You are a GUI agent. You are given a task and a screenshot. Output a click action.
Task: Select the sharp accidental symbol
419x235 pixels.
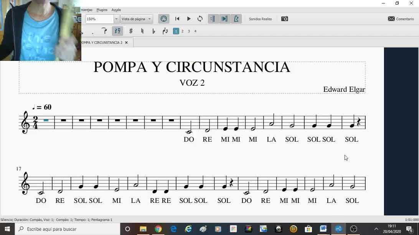(x=131, y=31)
